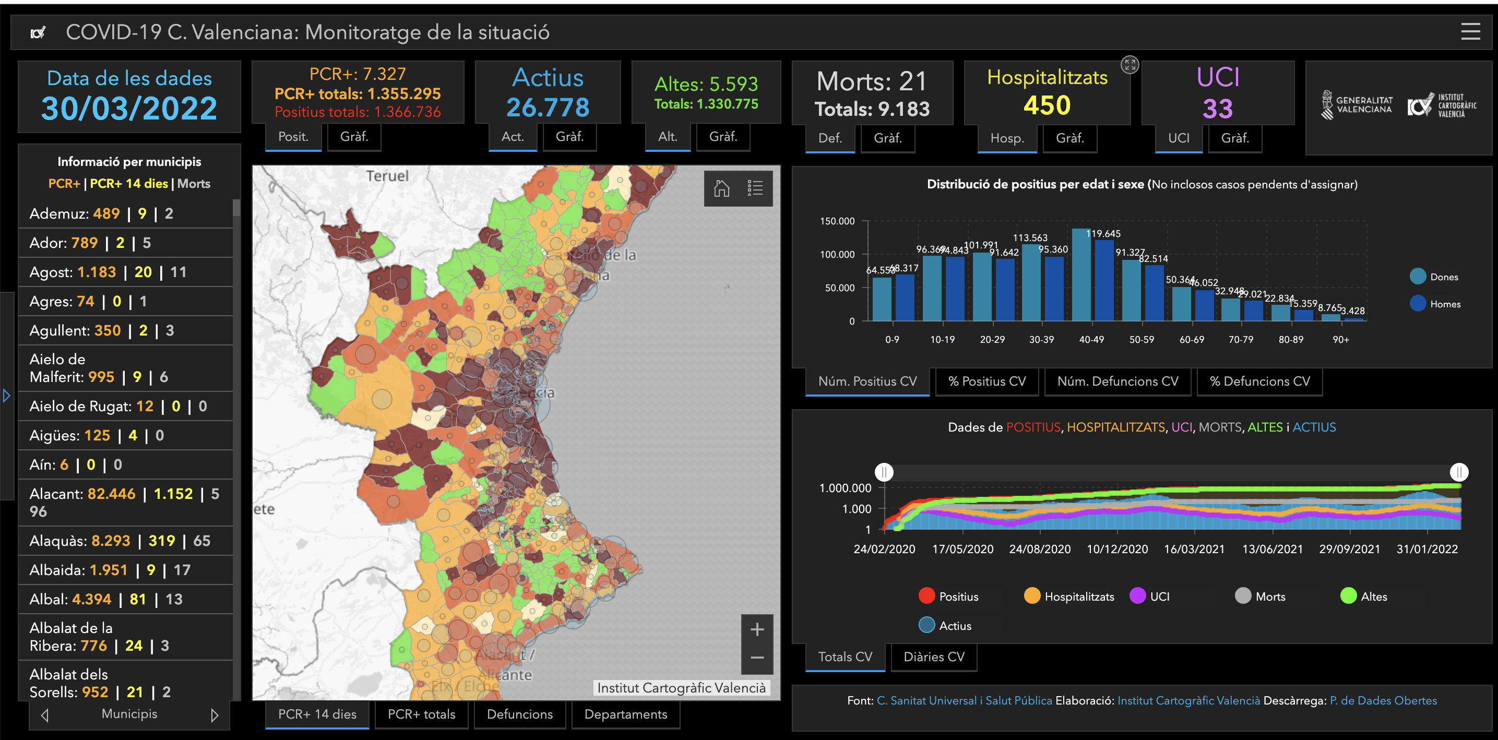The width and height of the screenshot is (1498, 740).
Task: Go to next Municipis list page
Action: click(x=214, y=714)
